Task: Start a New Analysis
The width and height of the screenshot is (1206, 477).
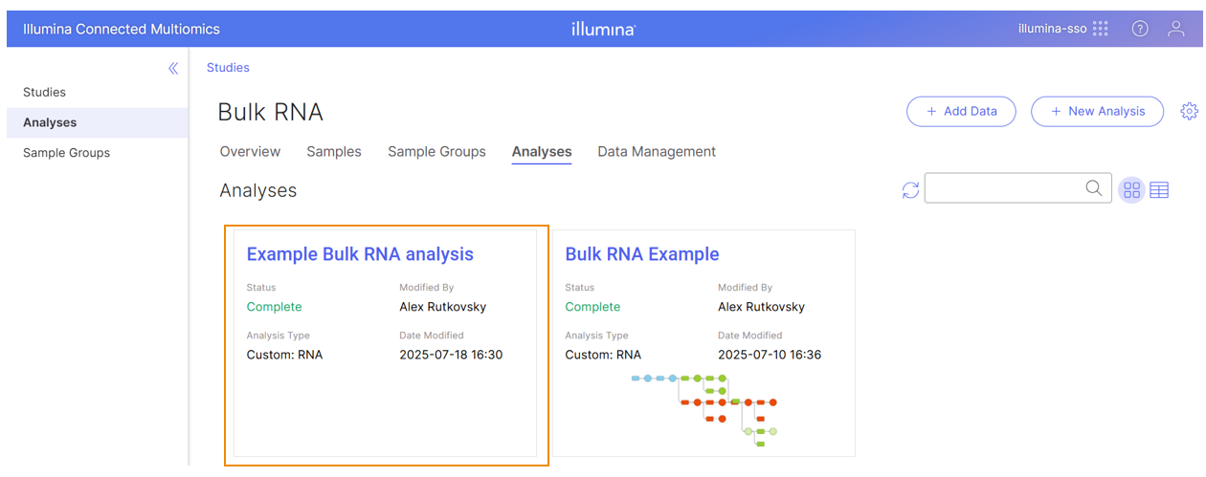Action: (x=1097, y=111)
